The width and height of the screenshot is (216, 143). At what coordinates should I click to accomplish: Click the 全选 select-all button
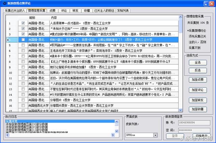[198, 62]
